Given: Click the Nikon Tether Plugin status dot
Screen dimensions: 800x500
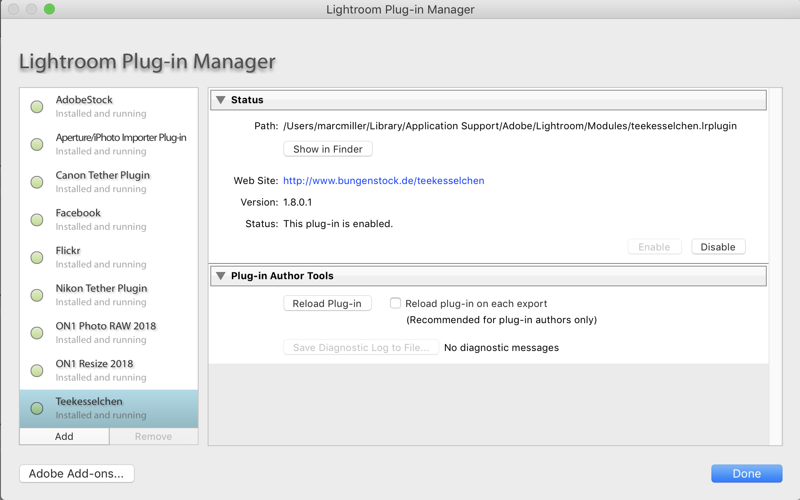Looking at the screenshot, I should coord(37,295).
